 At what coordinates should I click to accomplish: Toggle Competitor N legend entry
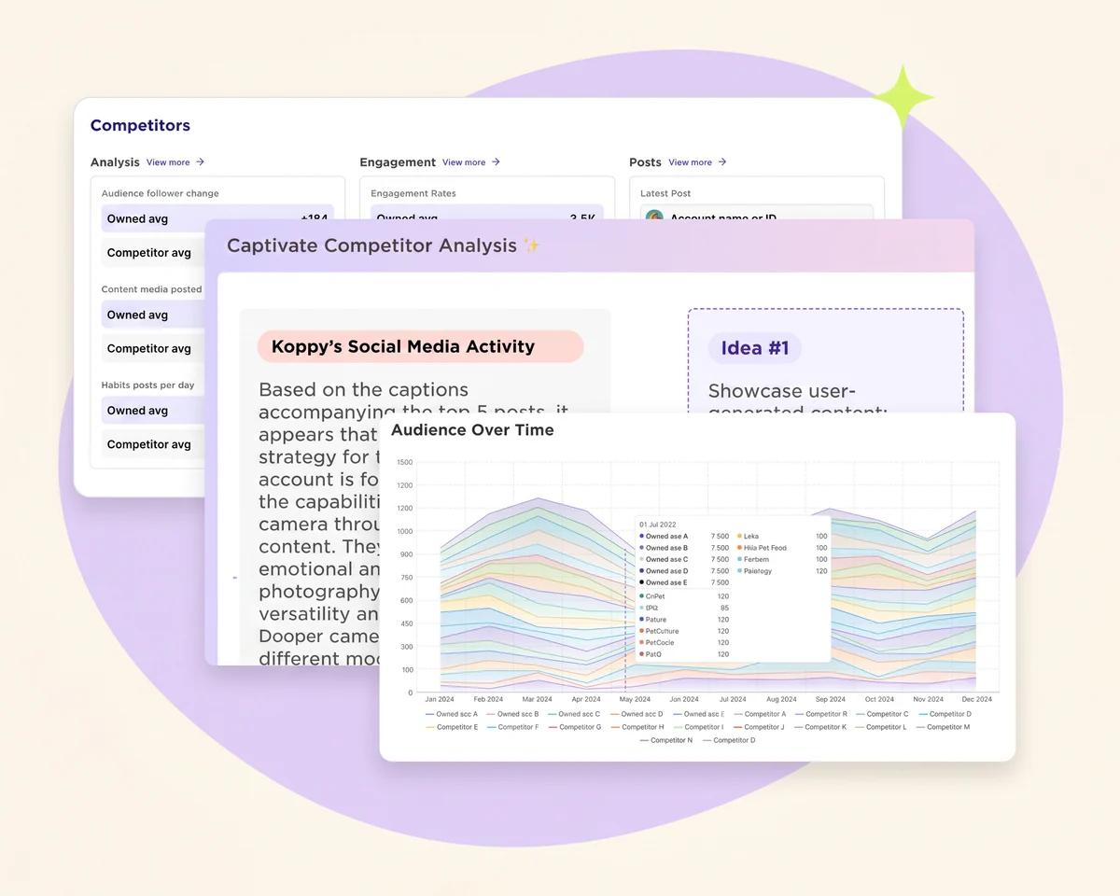coord(666,740)
